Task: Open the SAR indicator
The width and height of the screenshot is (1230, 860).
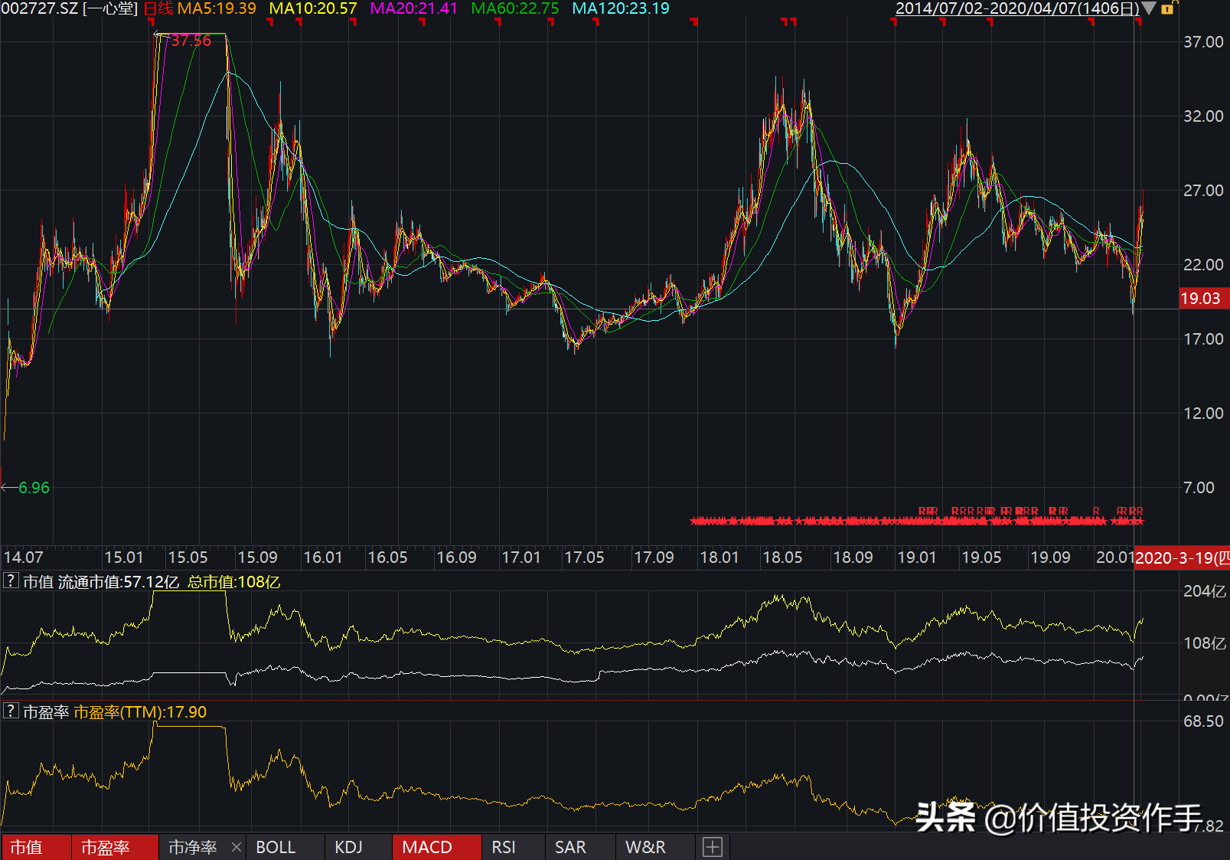Action: tap(571, 847)
